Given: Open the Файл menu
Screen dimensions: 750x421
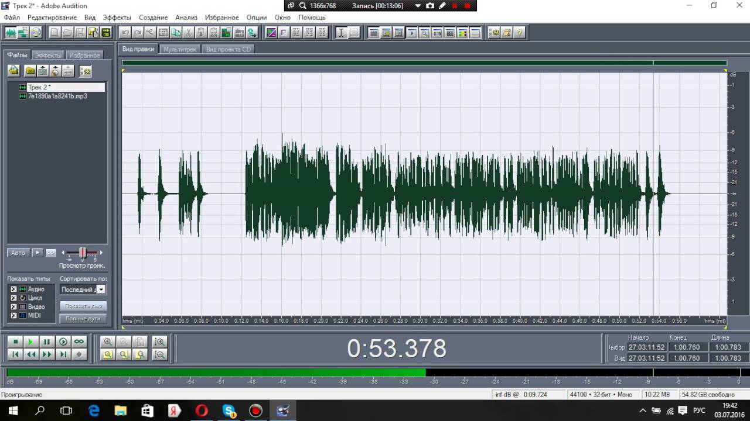Looking at the screenshot, I should coord(12,18).
